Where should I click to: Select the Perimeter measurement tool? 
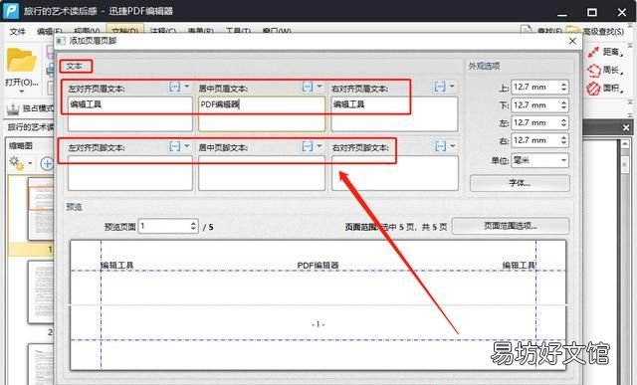[x=605, y=71]
